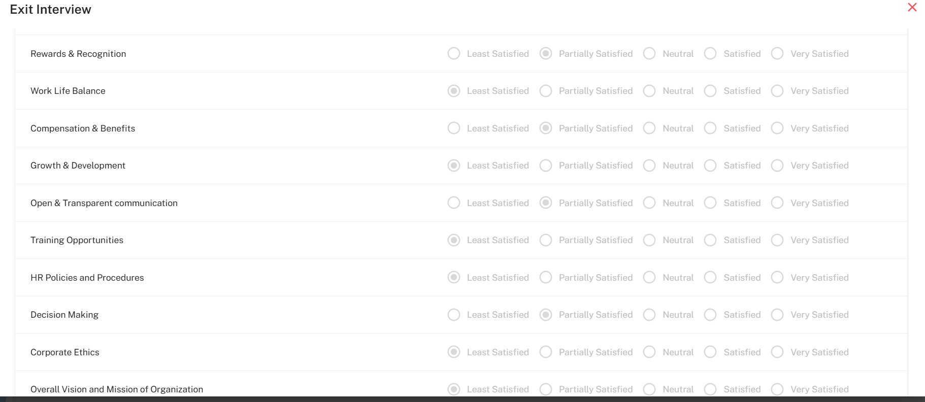Set Growth & Development to Partially Satisfied
The image size is (925, 402).
[546, 165]
